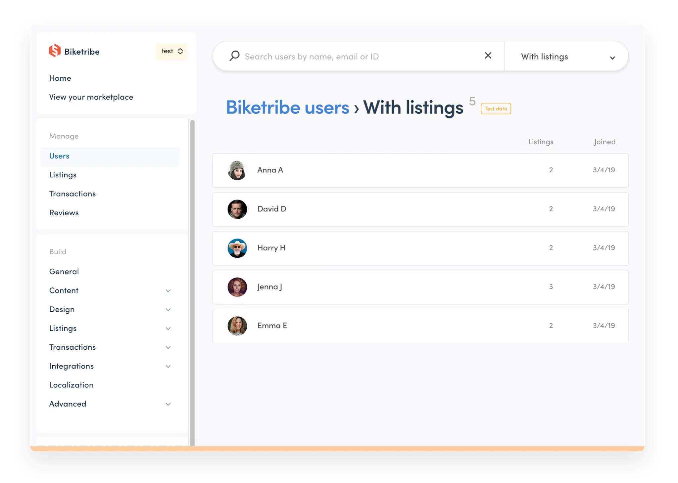Select Reviews under Manage

64,213
